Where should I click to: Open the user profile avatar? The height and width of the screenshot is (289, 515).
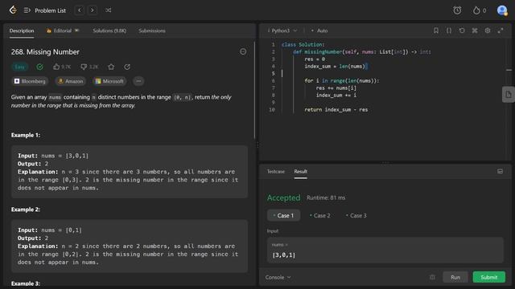coord(502,10)
